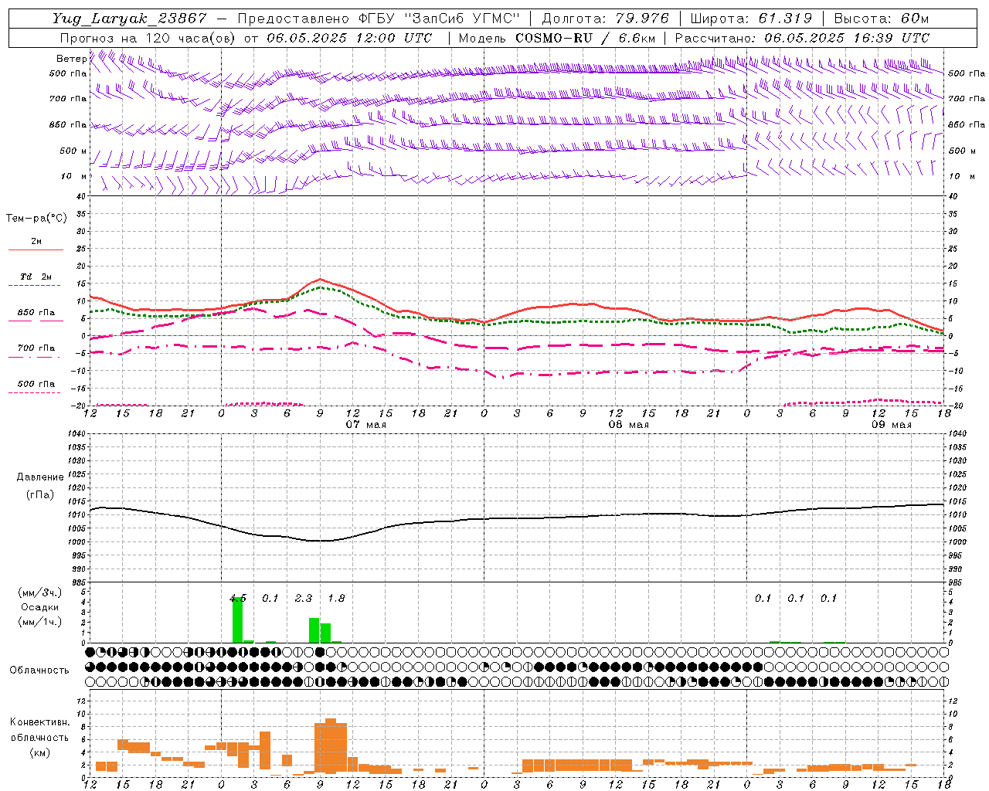Click the Рассчитано: 06.05.2025 16:39 UTC text

(x=802, y=38)
